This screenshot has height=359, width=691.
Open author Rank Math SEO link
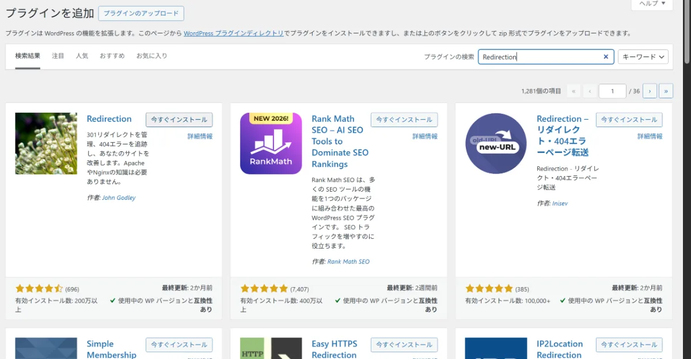click(x=348, y=262)
